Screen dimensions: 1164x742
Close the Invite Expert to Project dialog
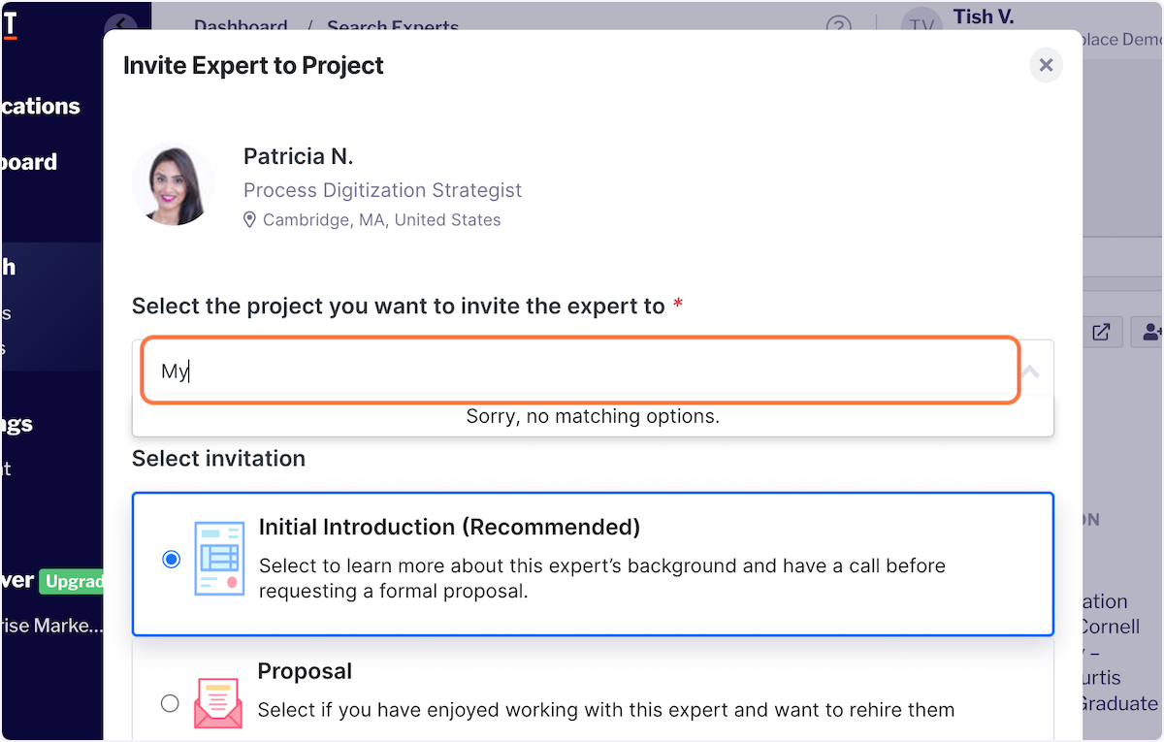[1046, 65]
